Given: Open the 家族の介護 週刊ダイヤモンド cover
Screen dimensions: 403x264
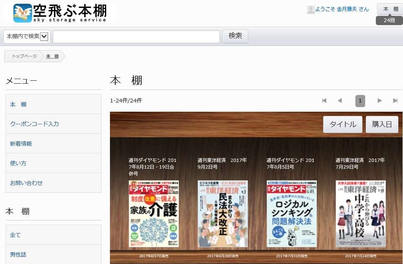Looking at the screenshot, I should 154,214.
